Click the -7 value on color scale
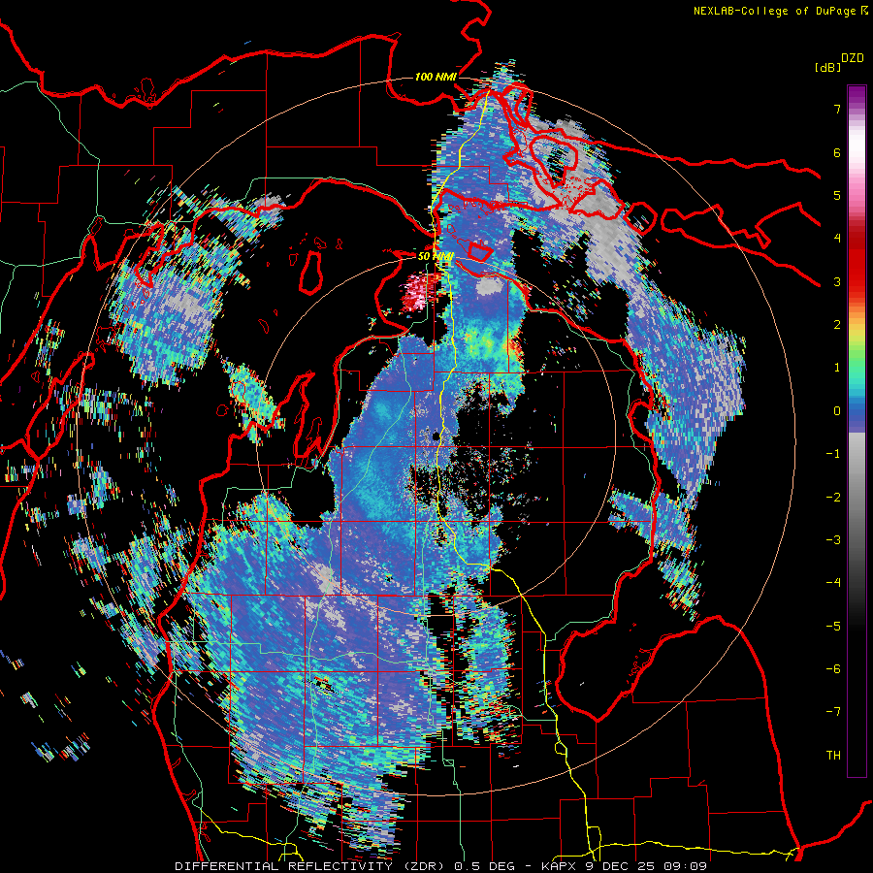Viewport: 873px width, 873px height. (x=833, y=712)
